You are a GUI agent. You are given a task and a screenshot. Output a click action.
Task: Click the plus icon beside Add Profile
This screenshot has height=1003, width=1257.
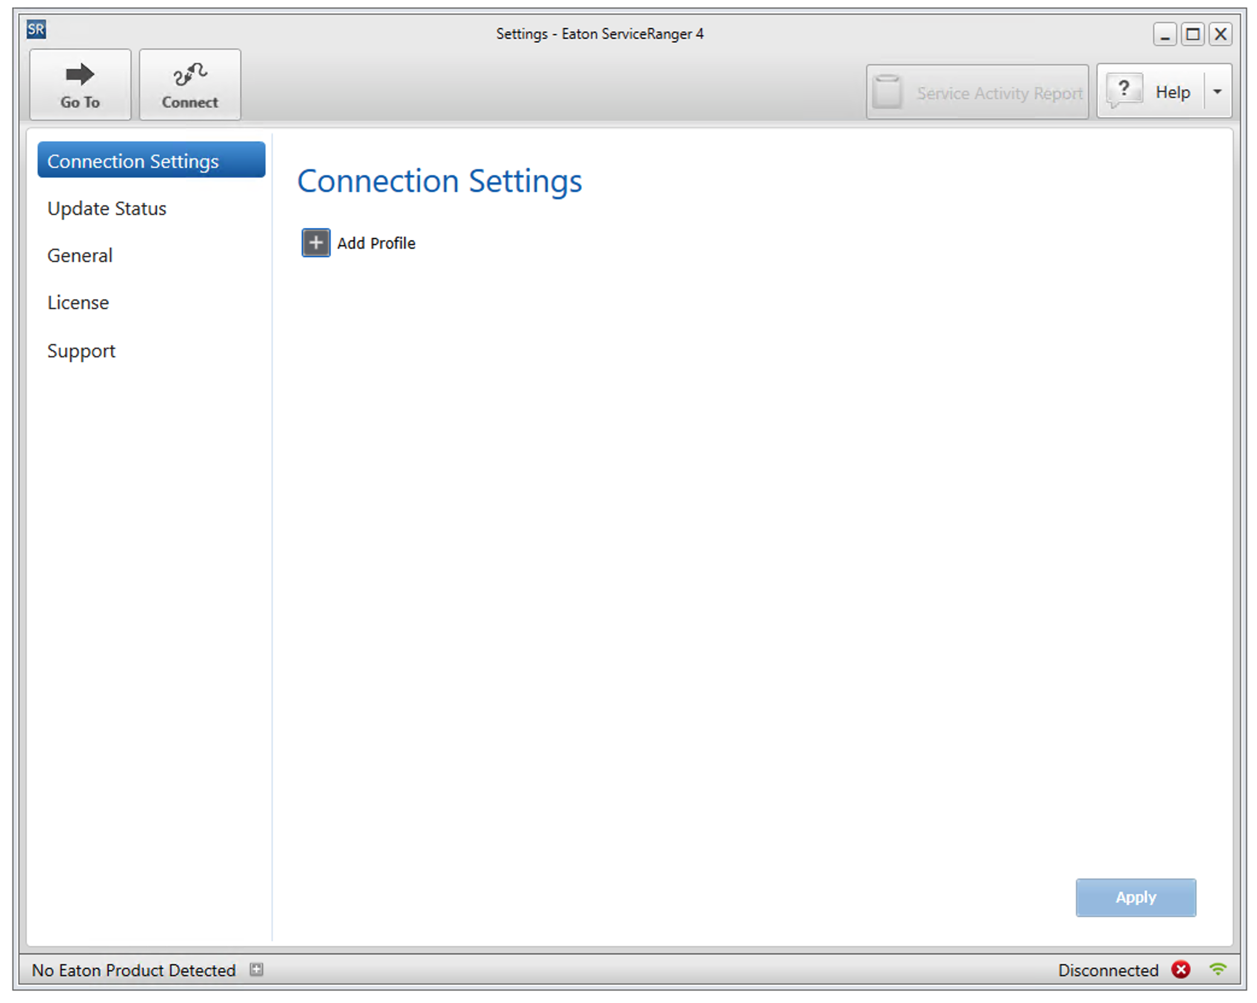tap(315, 243)
